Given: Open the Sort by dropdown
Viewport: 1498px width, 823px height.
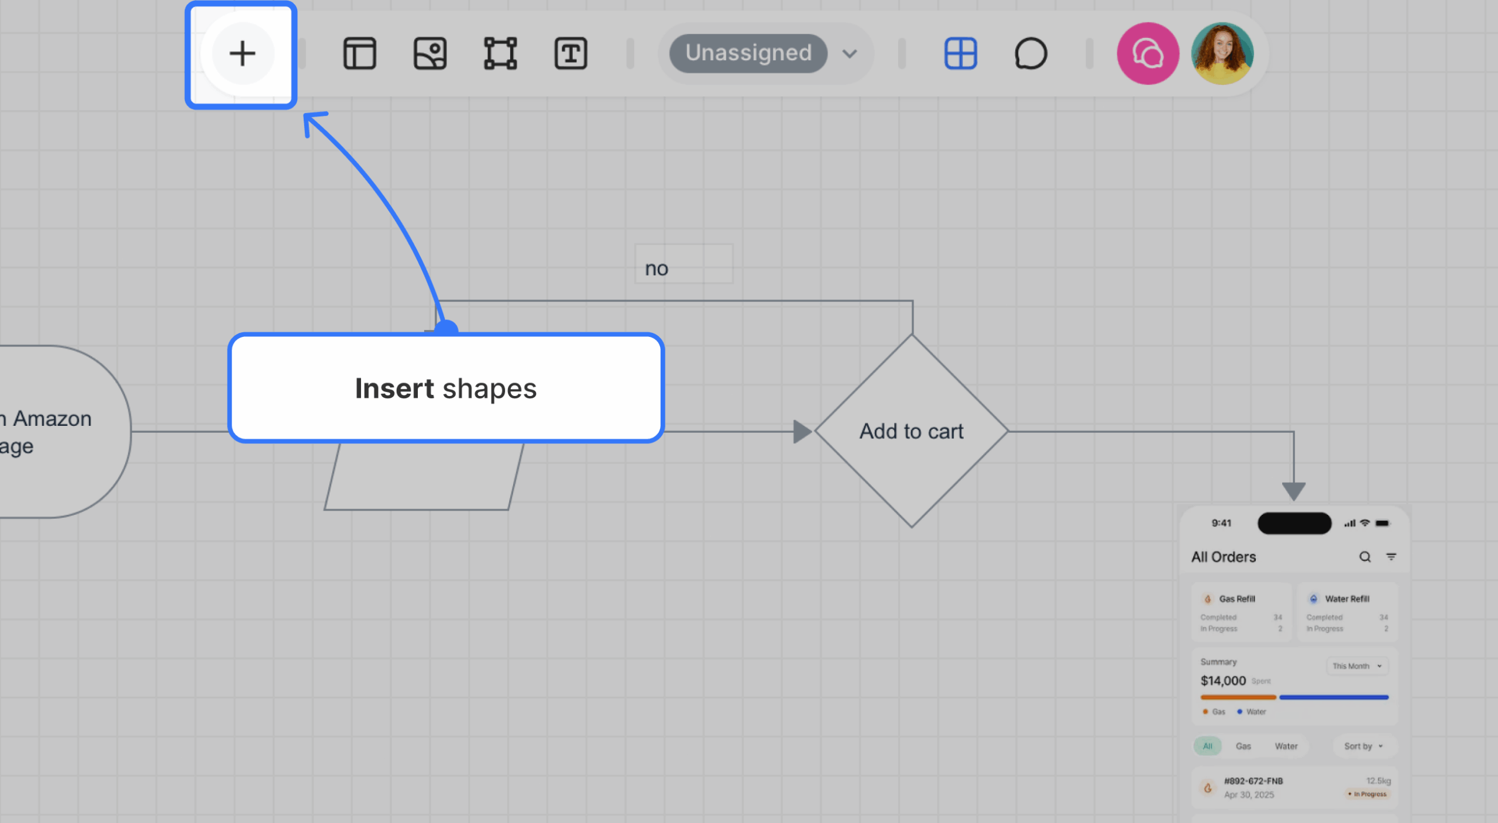Looking at the screenshot, I should tap(1363, 746).
